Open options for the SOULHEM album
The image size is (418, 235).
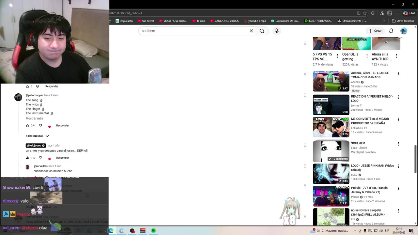click(x=398, y=144)
